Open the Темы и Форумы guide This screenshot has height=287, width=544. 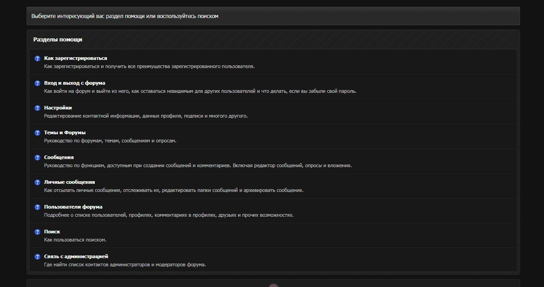pos(65,132)
